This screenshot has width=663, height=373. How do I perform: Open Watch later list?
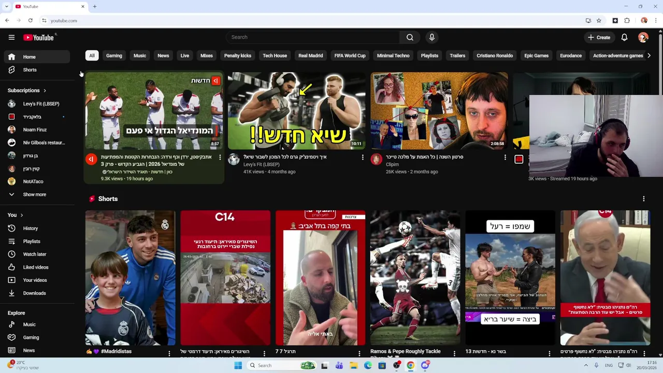coord(36,254)
